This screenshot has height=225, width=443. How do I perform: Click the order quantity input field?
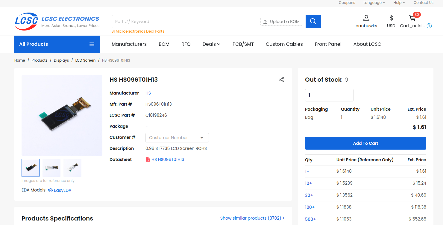(329, 95)
